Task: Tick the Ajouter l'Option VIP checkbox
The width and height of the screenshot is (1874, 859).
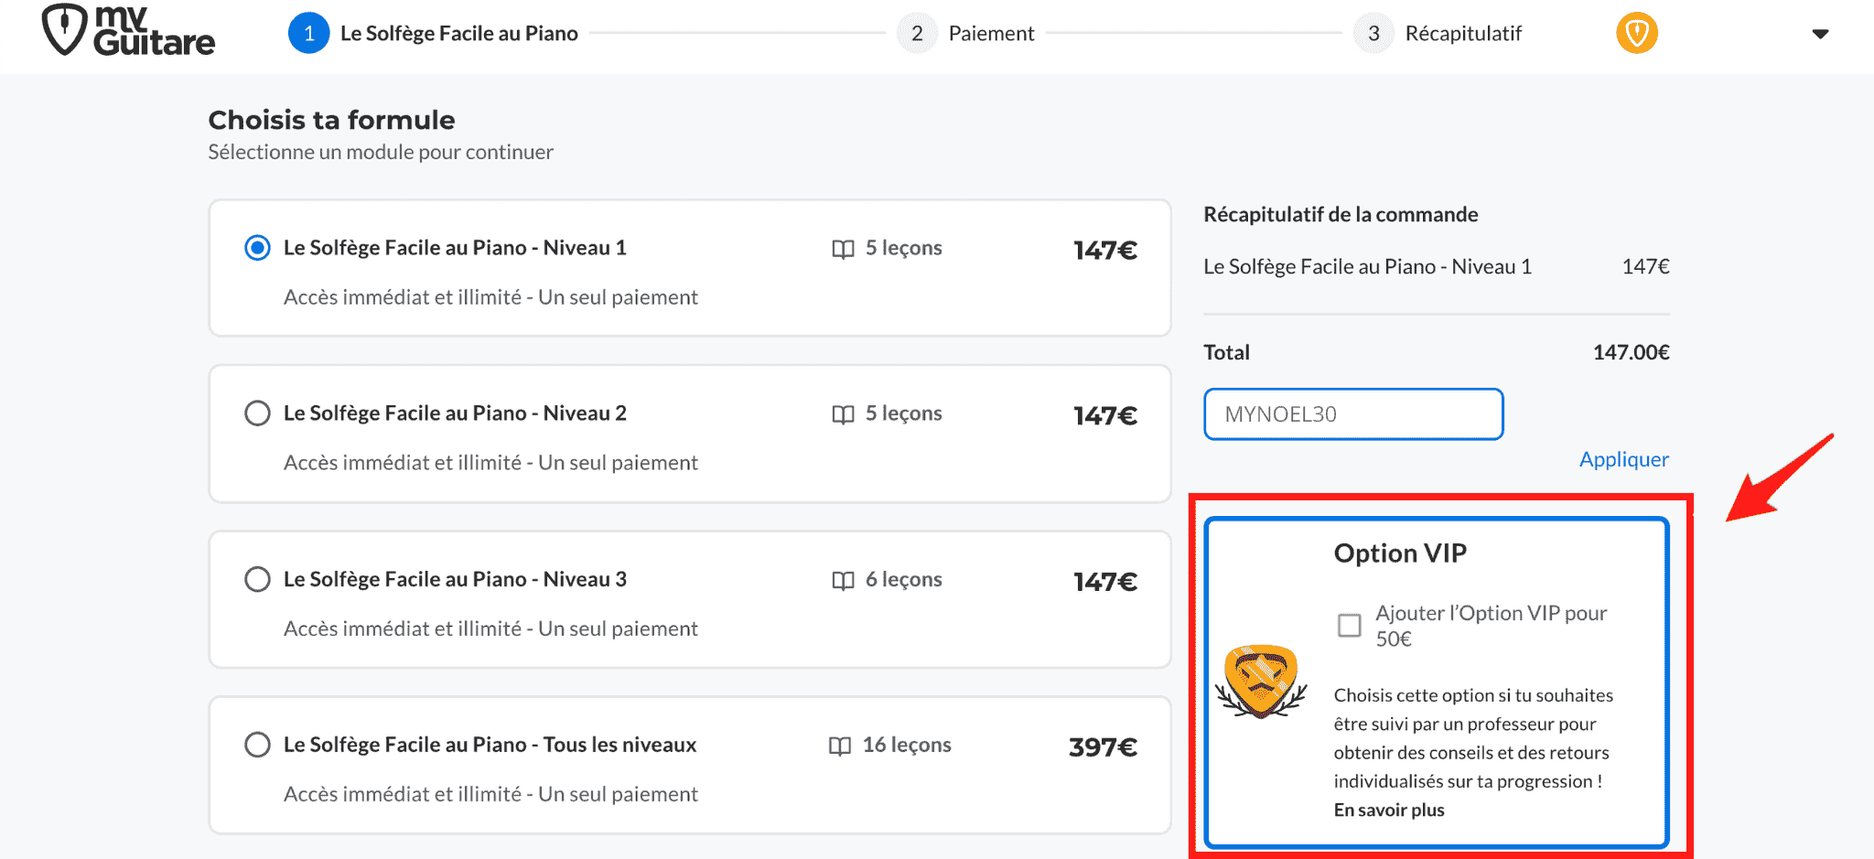Action: pos(1350,625)
